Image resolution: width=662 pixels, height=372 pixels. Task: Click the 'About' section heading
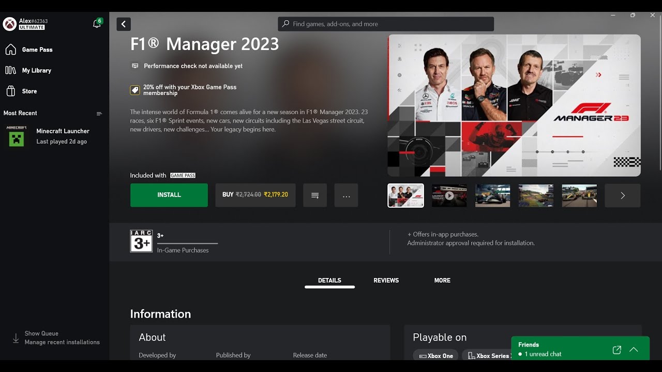tap(152, 337)
